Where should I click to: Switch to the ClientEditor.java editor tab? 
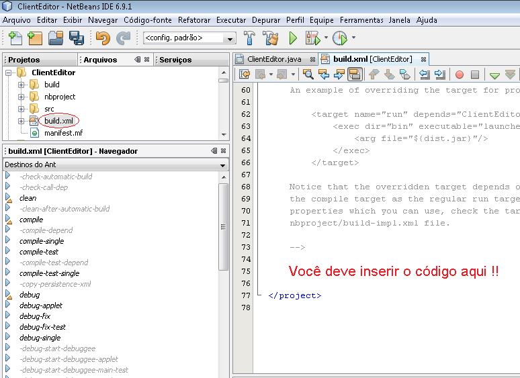pos(274,59)
